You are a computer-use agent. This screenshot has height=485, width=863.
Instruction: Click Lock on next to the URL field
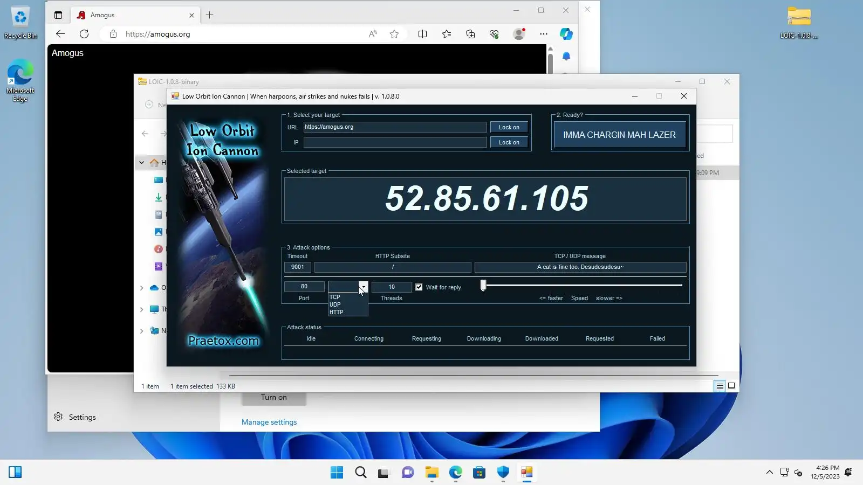509,127
